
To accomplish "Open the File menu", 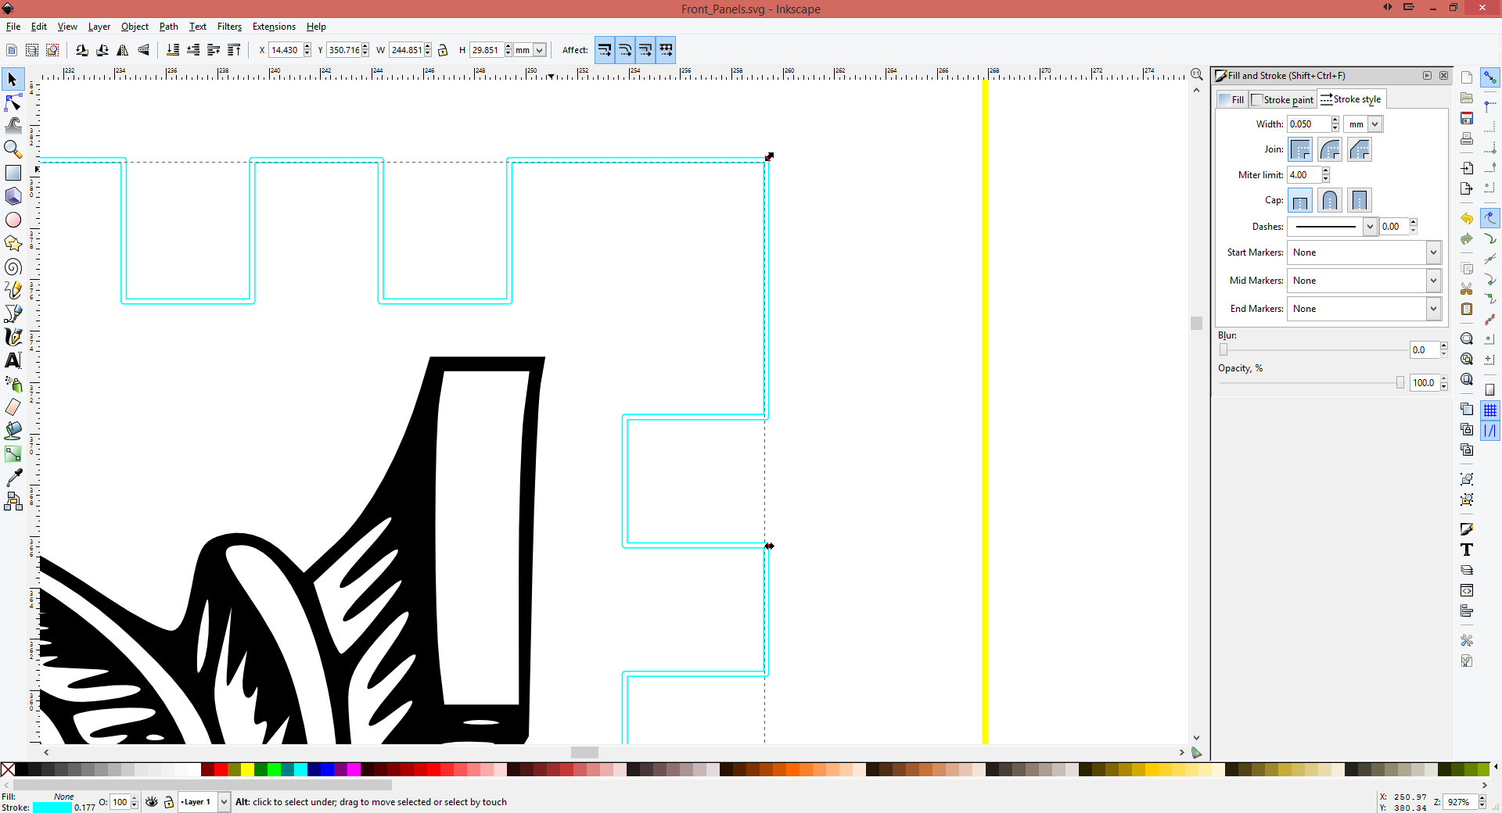I will click(13, 27).
